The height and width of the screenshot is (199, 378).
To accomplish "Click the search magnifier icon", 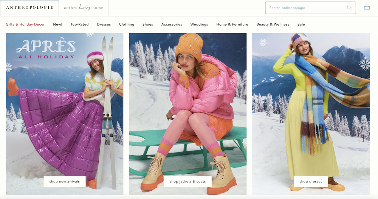I will (349, 8).
